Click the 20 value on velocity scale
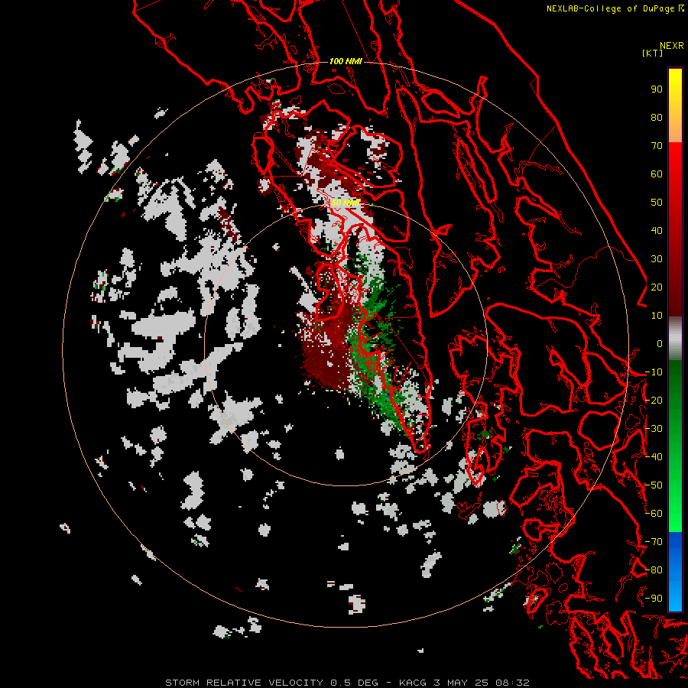This screenshot has width=688, height=688. [657, 287]
